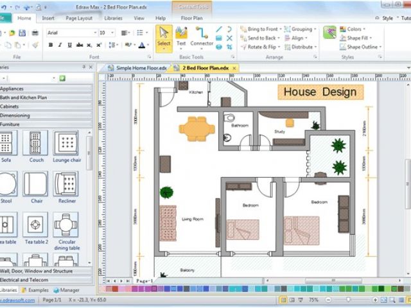Pick the Connector tool
The image size is (411, 308).
point(202,37)
